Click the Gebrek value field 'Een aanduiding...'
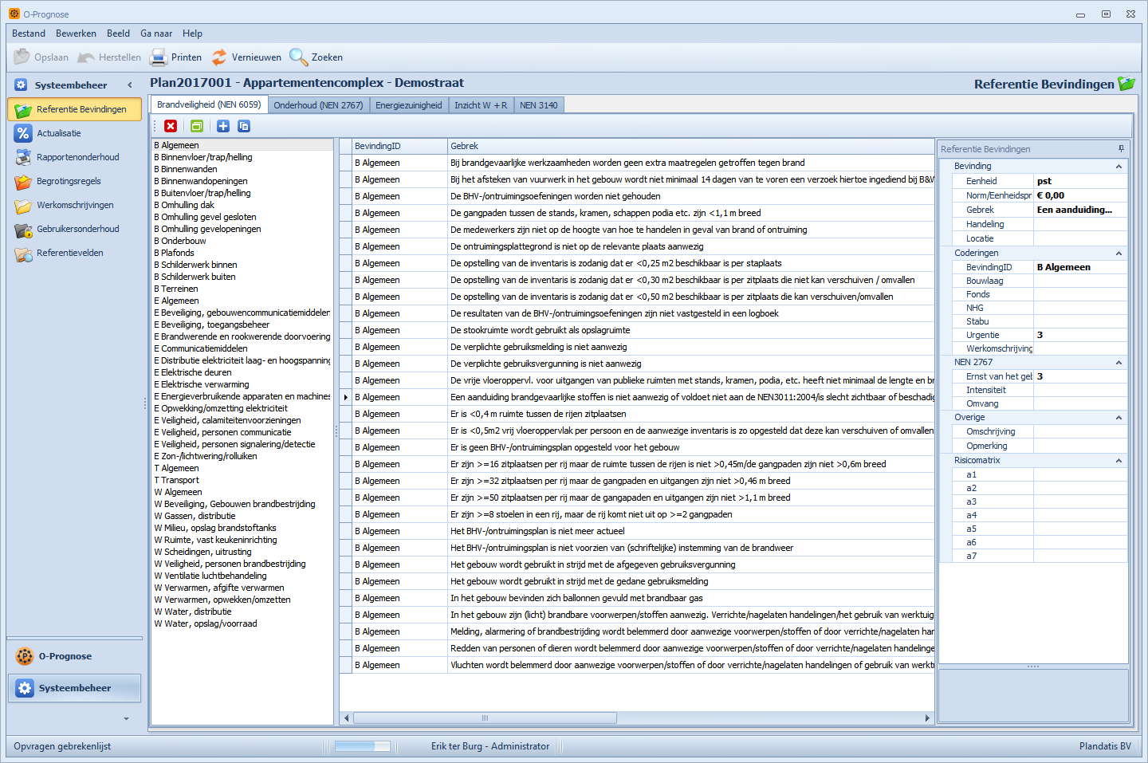 click(1080, 210)
